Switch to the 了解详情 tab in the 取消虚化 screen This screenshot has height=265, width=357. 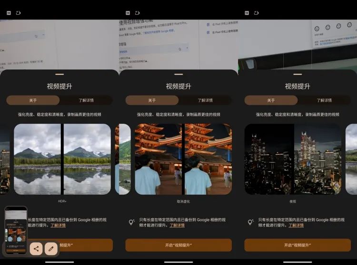pyautogui.click(x=205, y=100)
